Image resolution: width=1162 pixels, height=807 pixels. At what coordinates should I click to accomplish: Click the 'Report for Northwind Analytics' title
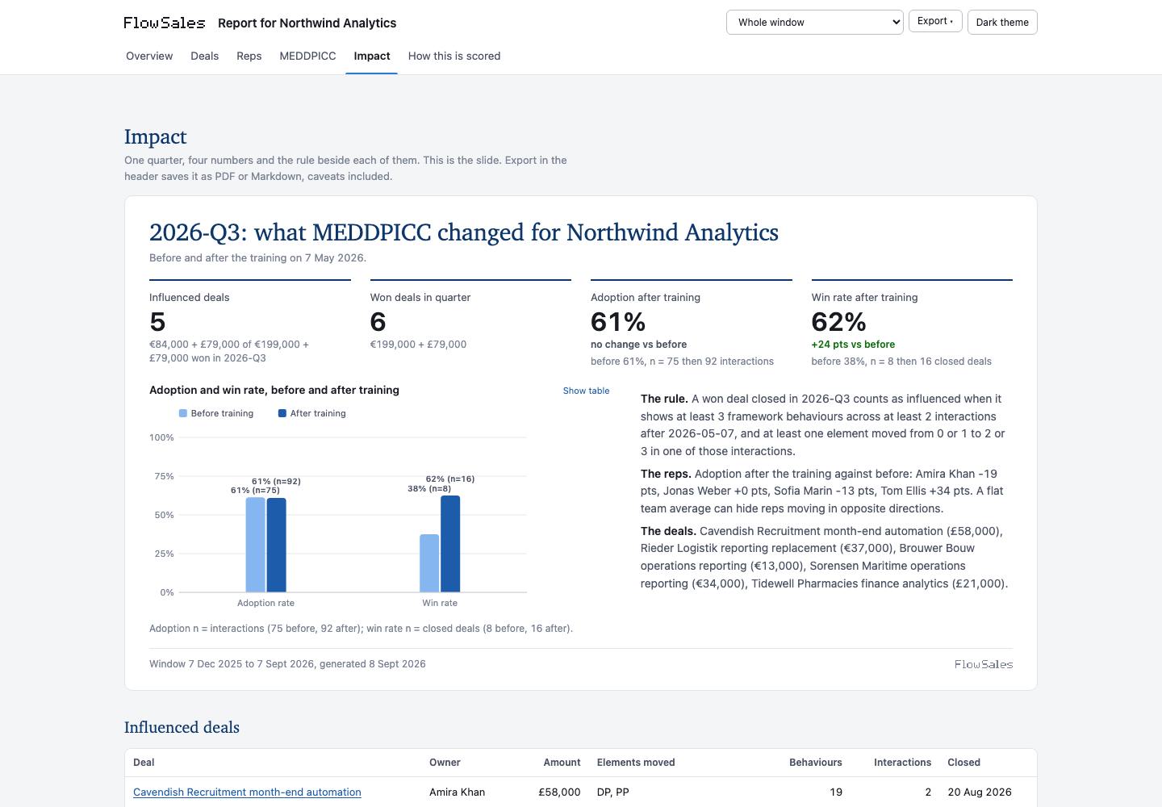(x=307, y=23)
